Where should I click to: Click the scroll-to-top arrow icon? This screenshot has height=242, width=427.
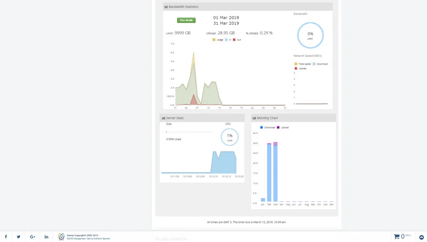pos(421,237)
